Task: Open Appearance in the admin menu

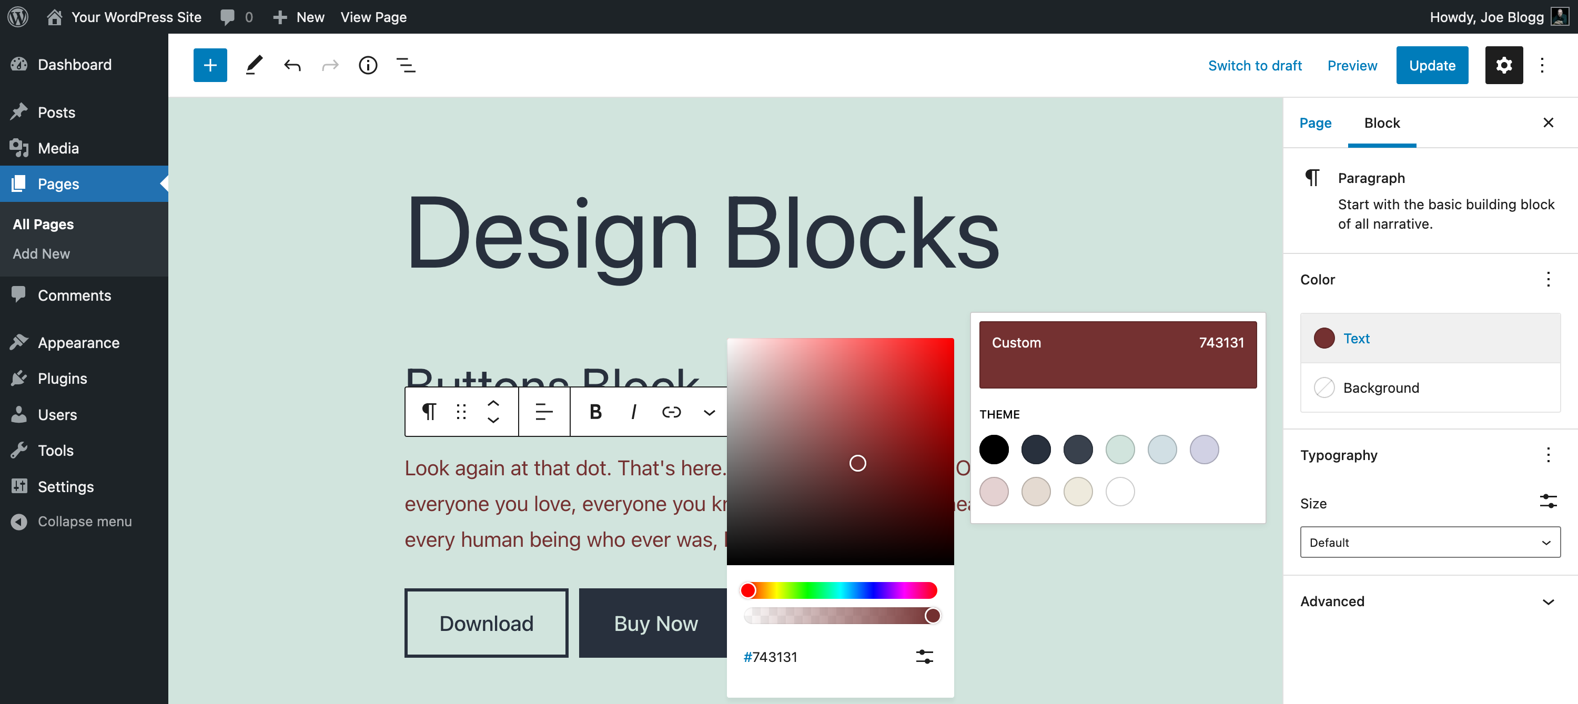Action: pyautogui.click(x=78, y=342)
